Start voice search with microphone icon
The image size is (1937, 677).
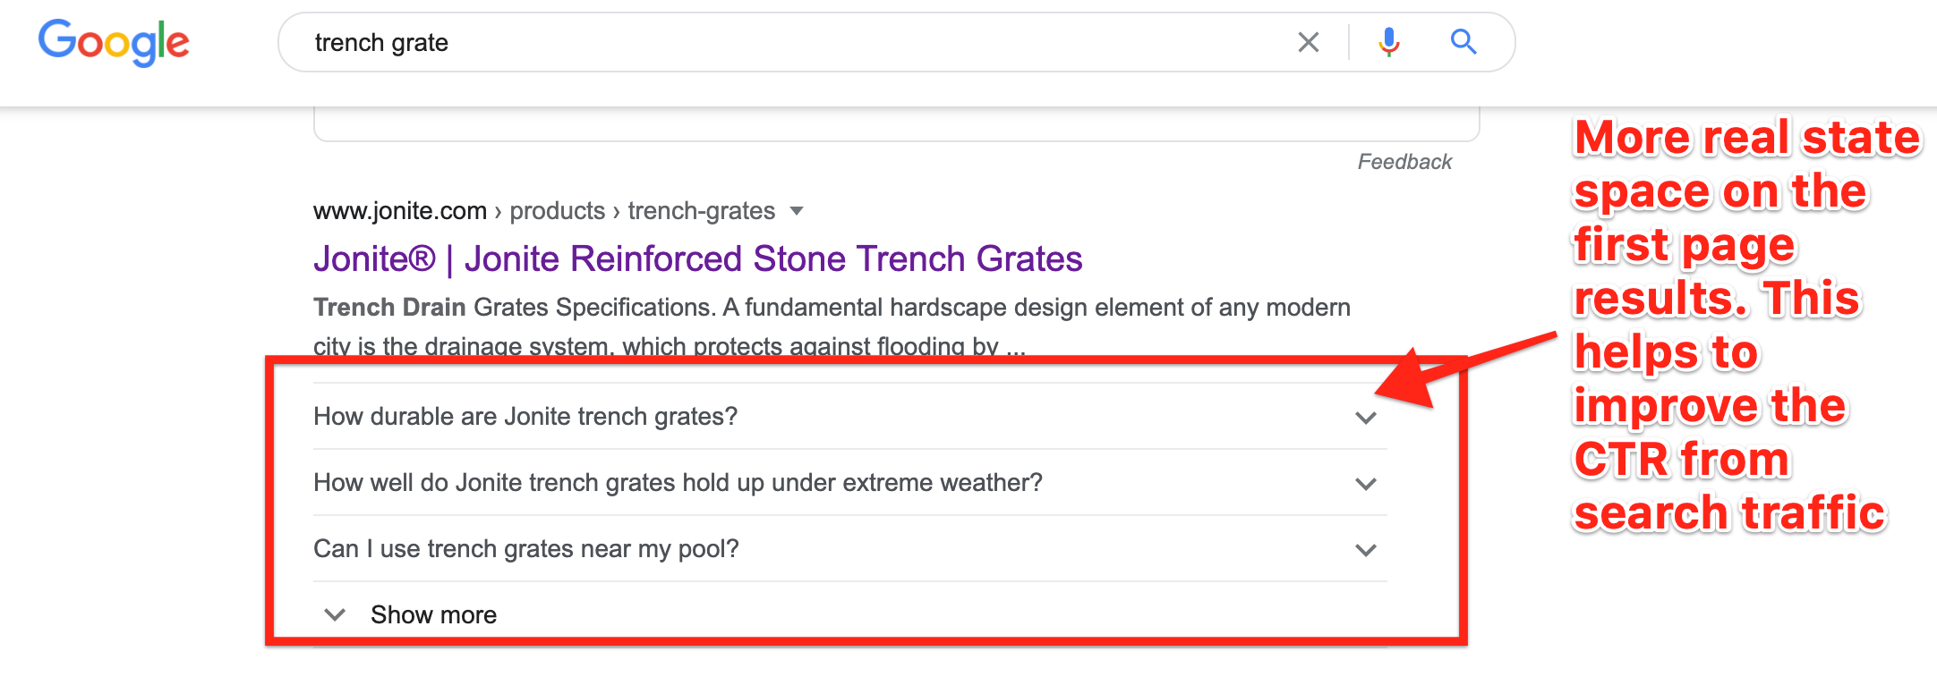[1388, 42]
